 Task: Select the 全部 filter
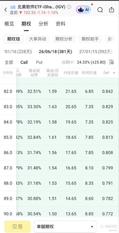coord(9,62)
